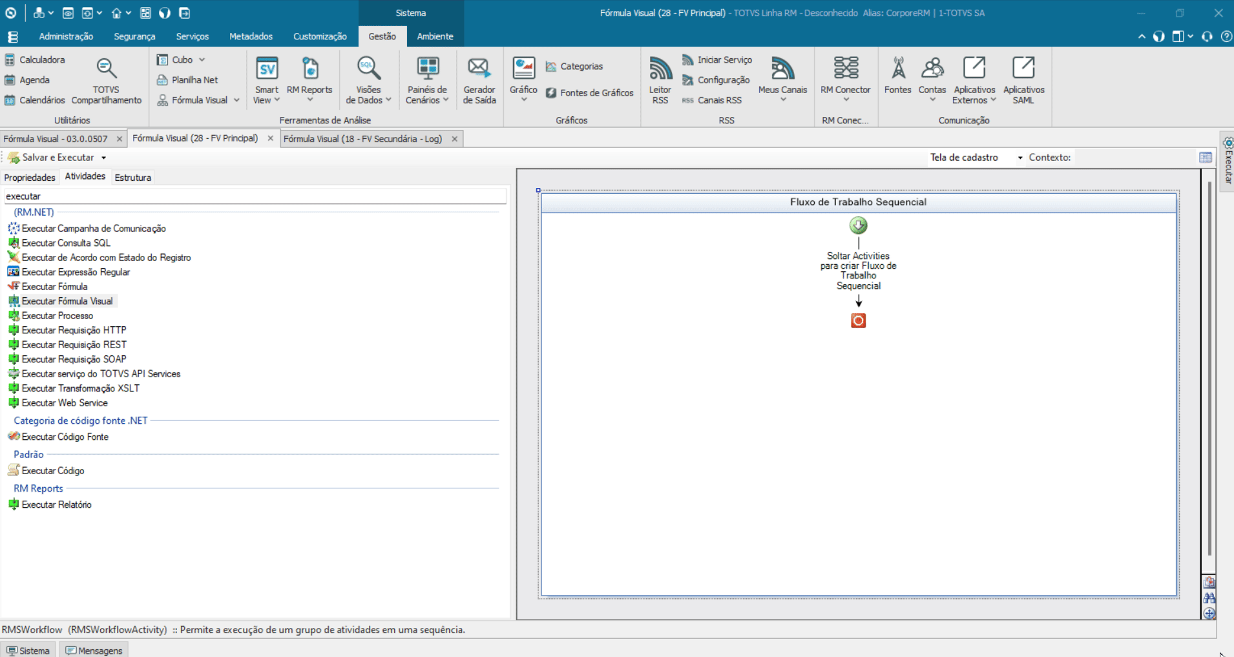1234x657 pixels.
Task: Open the Gráfico tool
Action: tap(523, 81)
